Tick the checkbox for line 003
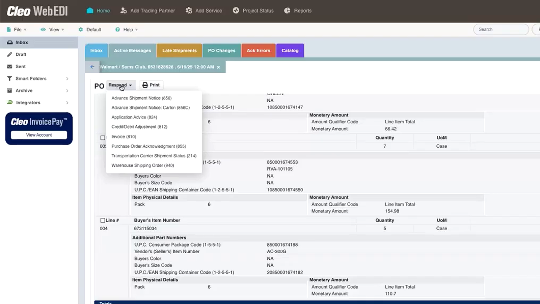Image resolution: width=540 pixels, height=304 pixels. 103,138
